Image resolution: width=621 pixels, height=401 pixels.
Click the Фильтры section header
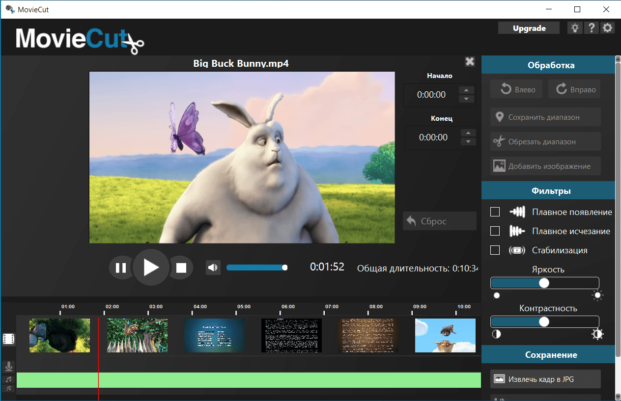tap(548, 190)
